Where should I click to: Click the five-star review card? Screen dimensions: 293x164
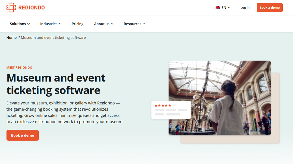171,110
